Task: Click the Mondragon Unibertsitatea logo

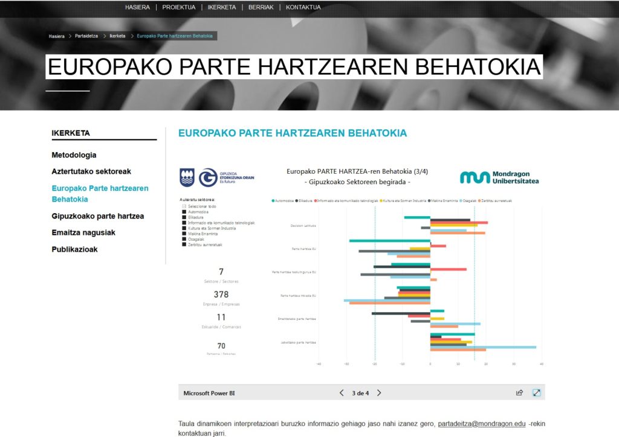Action: pyautogui.click(x=499, y=177)
